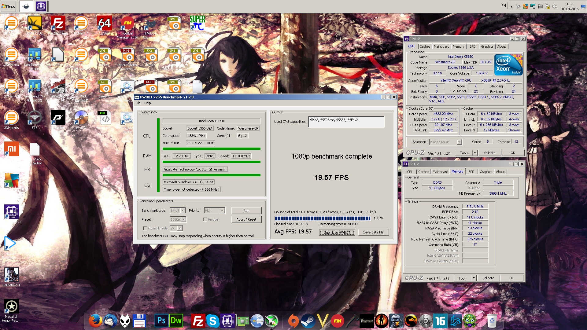Open the Hearthstone Screenshot PNG file

[x=127, y=55]
